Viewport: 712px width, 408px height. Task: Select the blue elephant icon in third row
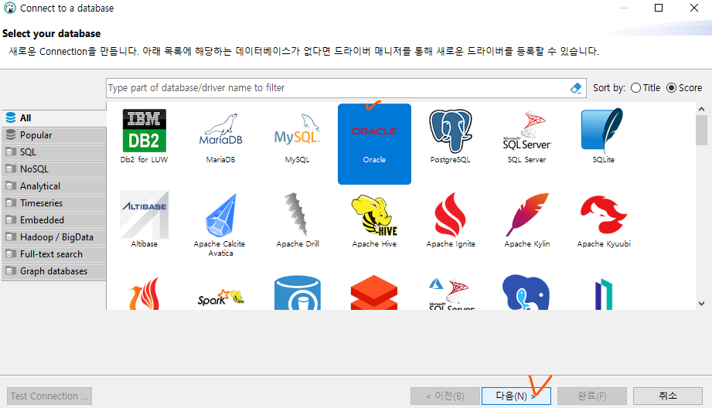point(526,292)
